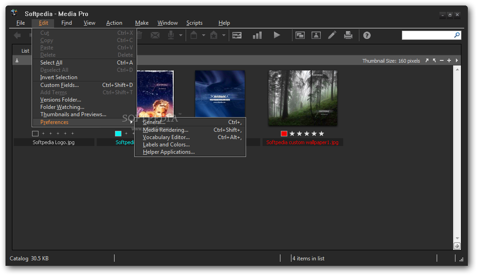The image size is (477, 275).
Task: Click the microphone voice-recording toolbar icon
Action: pos(171,35)
